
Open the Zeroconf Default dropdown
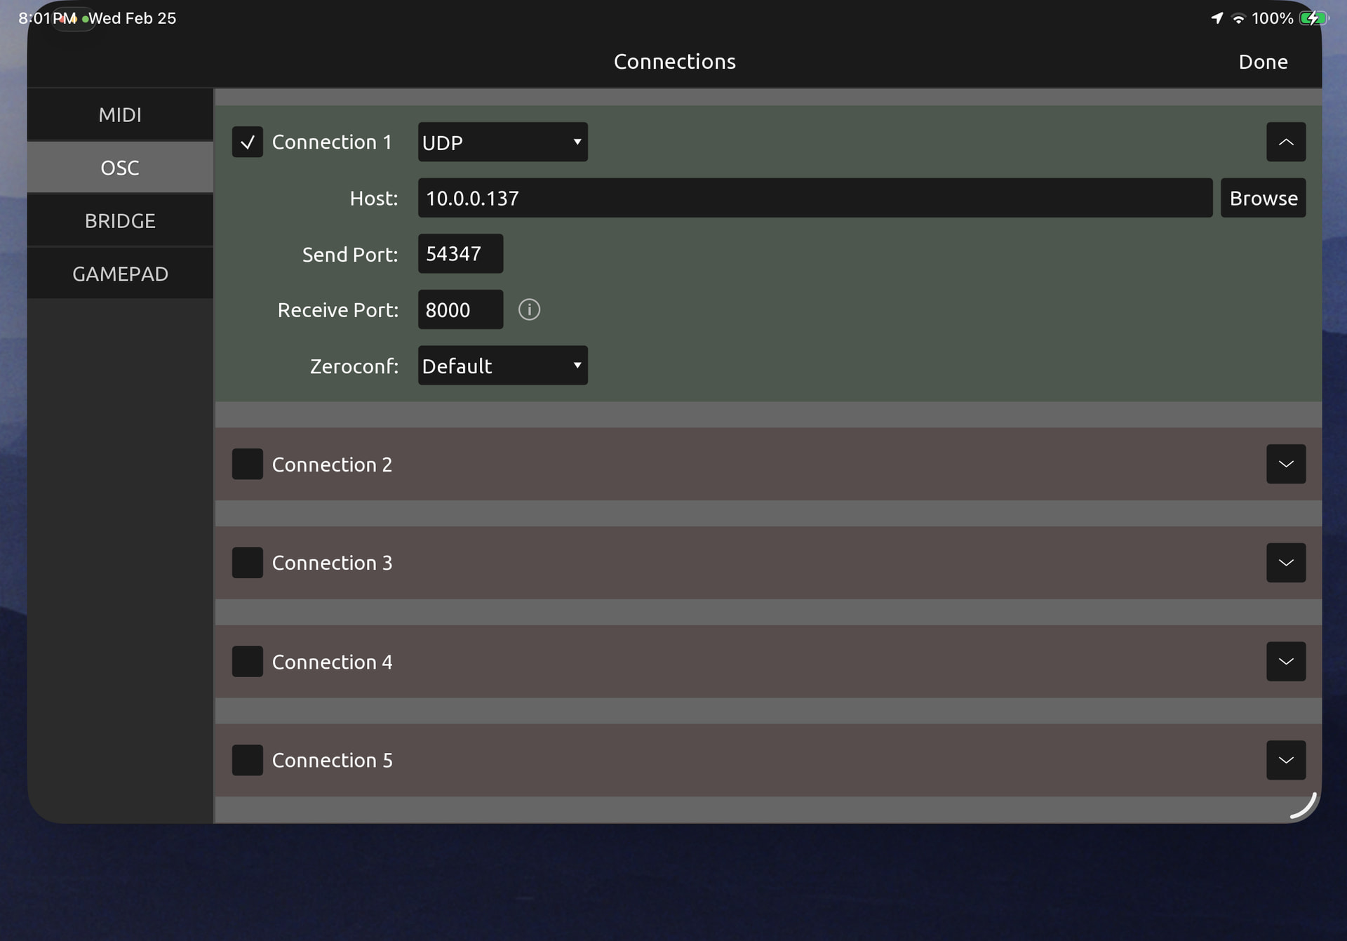(502, 366)
